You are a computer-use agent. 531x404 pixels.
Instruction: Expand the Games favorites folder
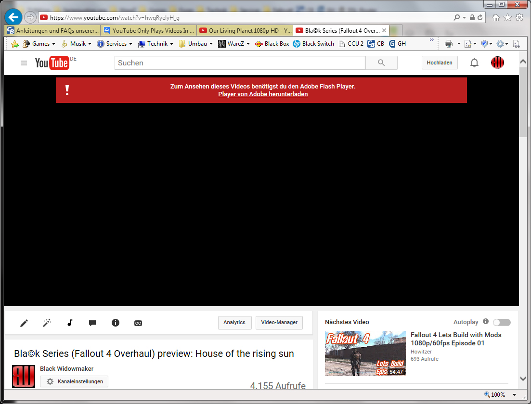pyautogui.click(x=39, y=44)
